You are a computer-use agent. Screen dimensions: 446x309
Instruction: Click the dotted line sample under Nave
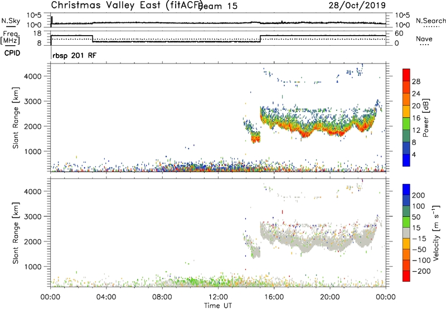tap(424, 45)
